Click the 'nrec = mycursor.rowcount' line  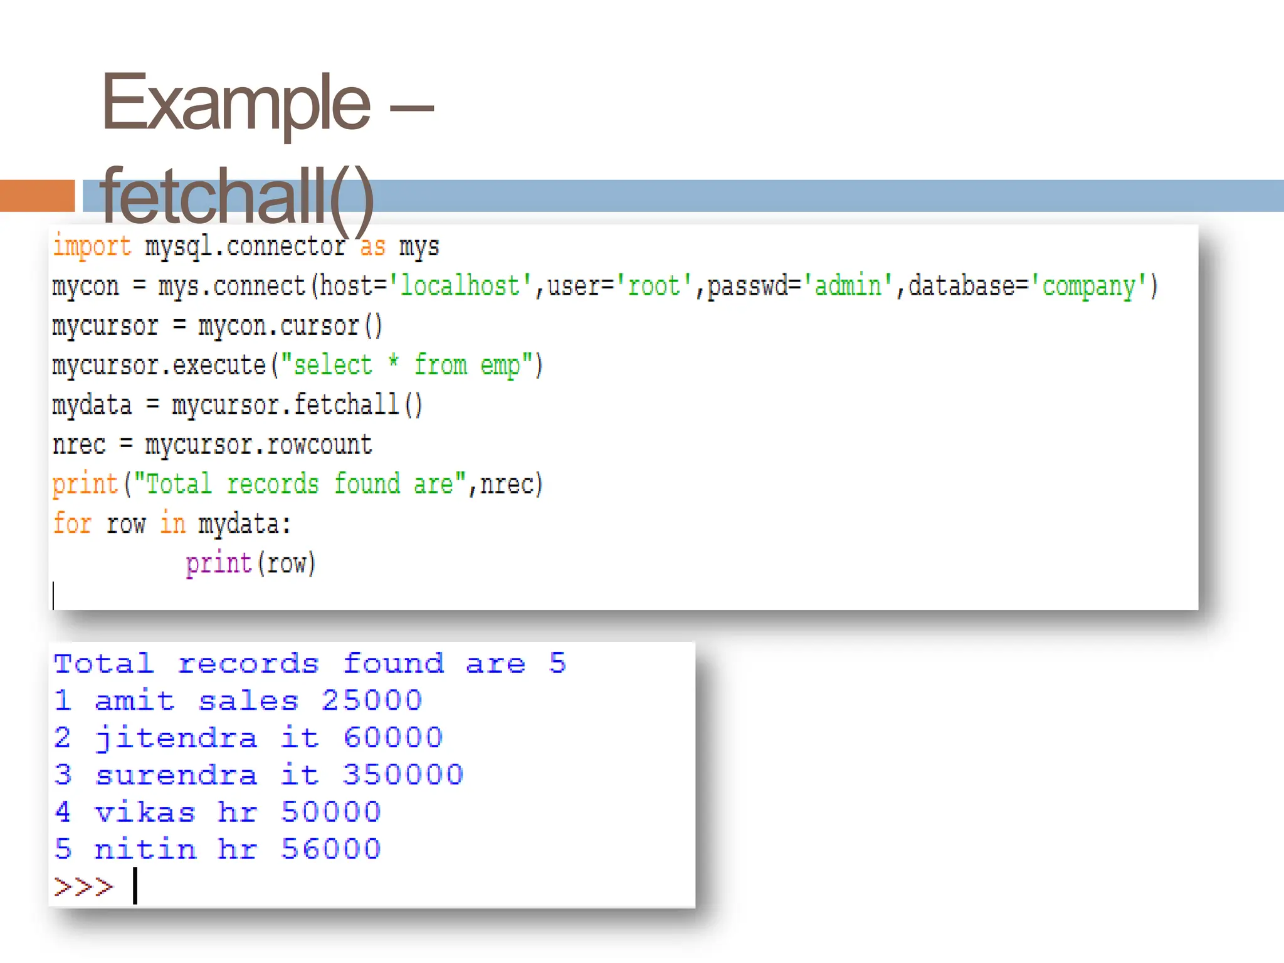(x=213, y=445)
